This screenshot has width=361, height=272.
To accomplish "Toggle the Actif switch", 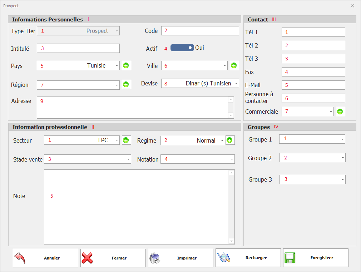I will click(182, 48).
